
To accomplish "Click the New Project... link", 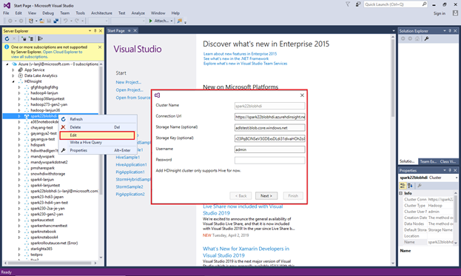I will coord(128,82).
